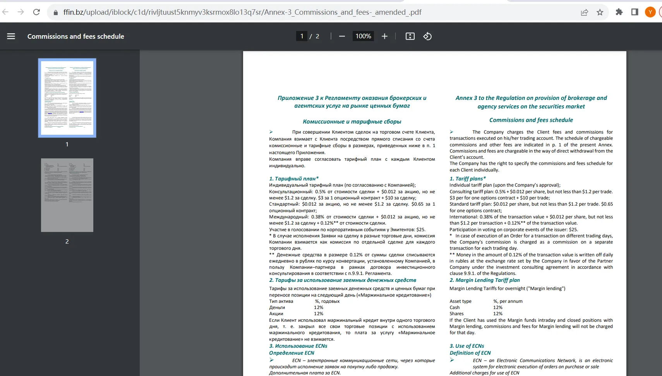Image resolution: width=662 pixels, height=376 pixels.
Task: Click the 'Commissions and fees schedule' toolbar title
Action: click(76, 36)
